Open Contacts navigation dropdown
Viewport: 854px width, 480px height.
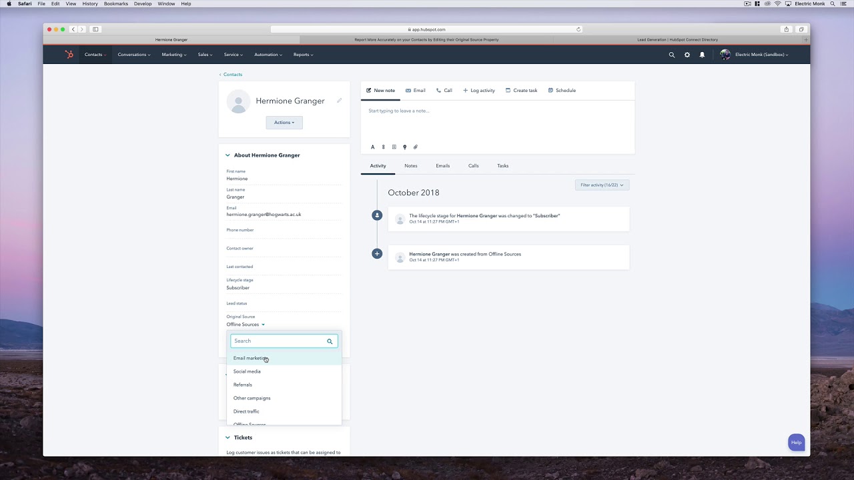coord(95,55)
